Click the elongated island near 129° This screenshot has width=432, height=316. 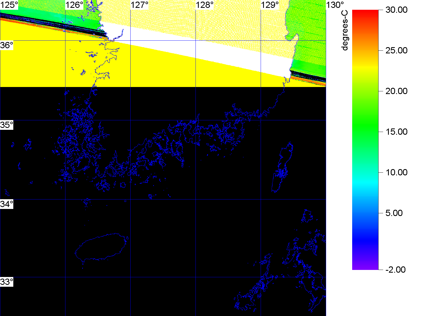point(282,167)
